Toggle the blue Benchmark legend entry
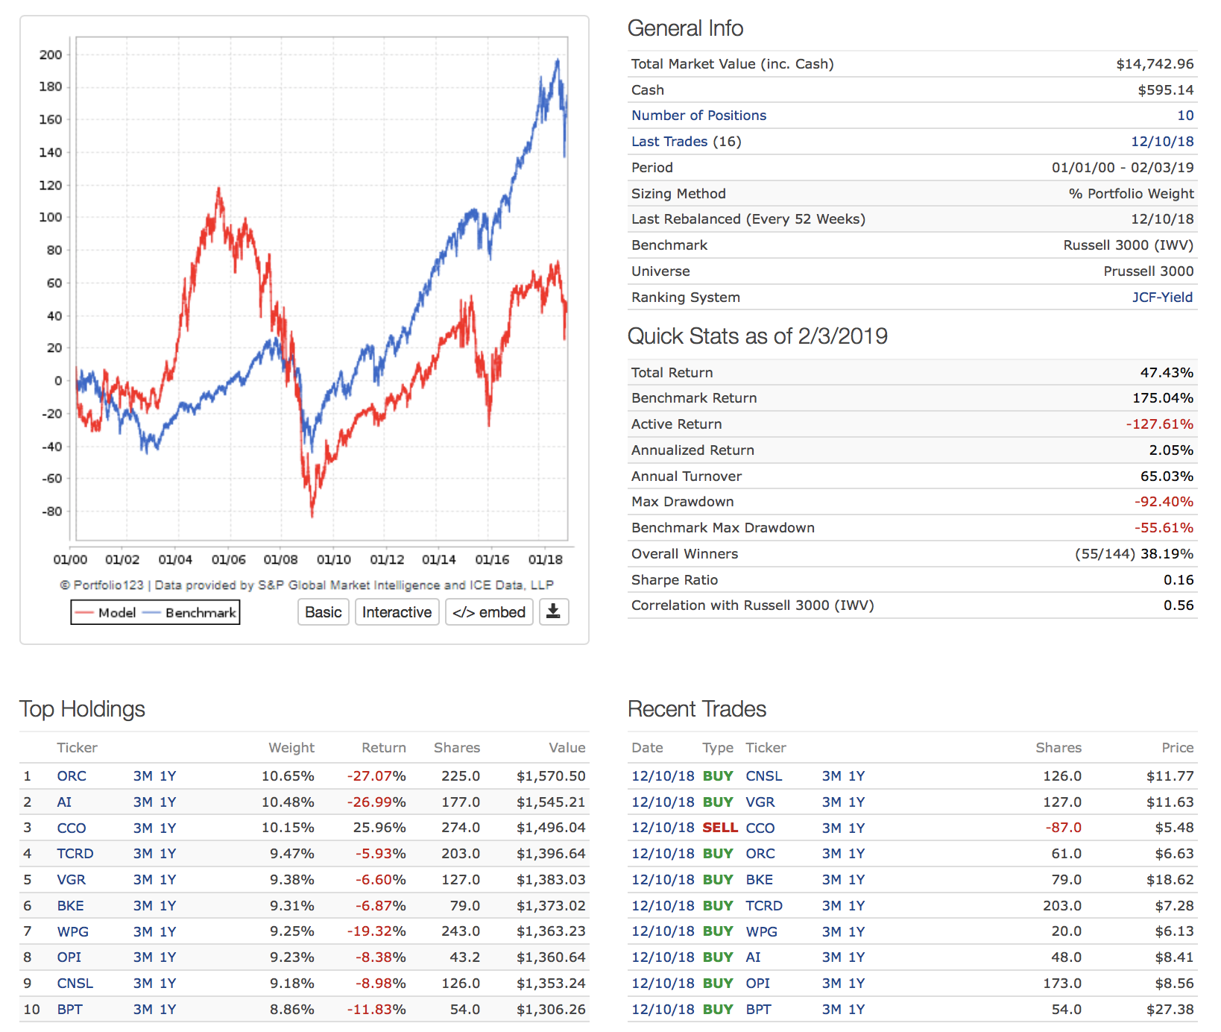This screenshot has width=1221, height=1032. [191, 613]
